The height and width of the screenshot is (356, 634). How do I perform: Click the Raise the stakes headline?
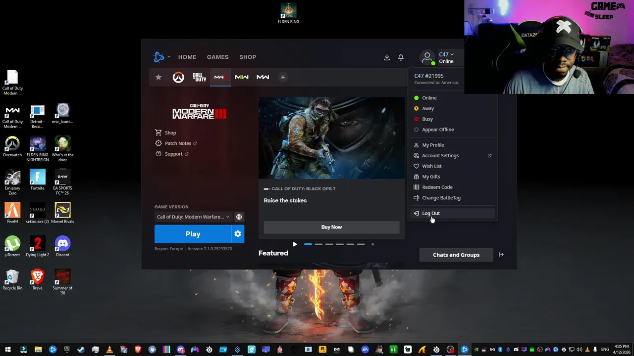coord(285,200)
